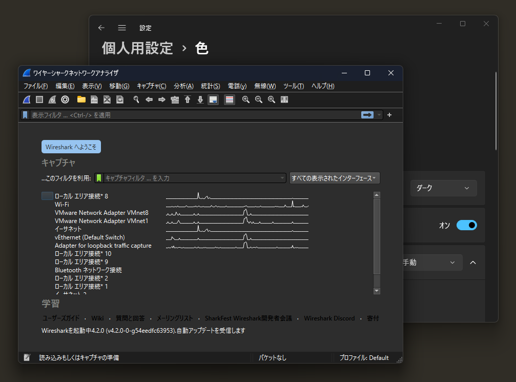The height and width of the screenshot is (382, 516).
Task: Open the 無線(W) menu
Action: 265,86
